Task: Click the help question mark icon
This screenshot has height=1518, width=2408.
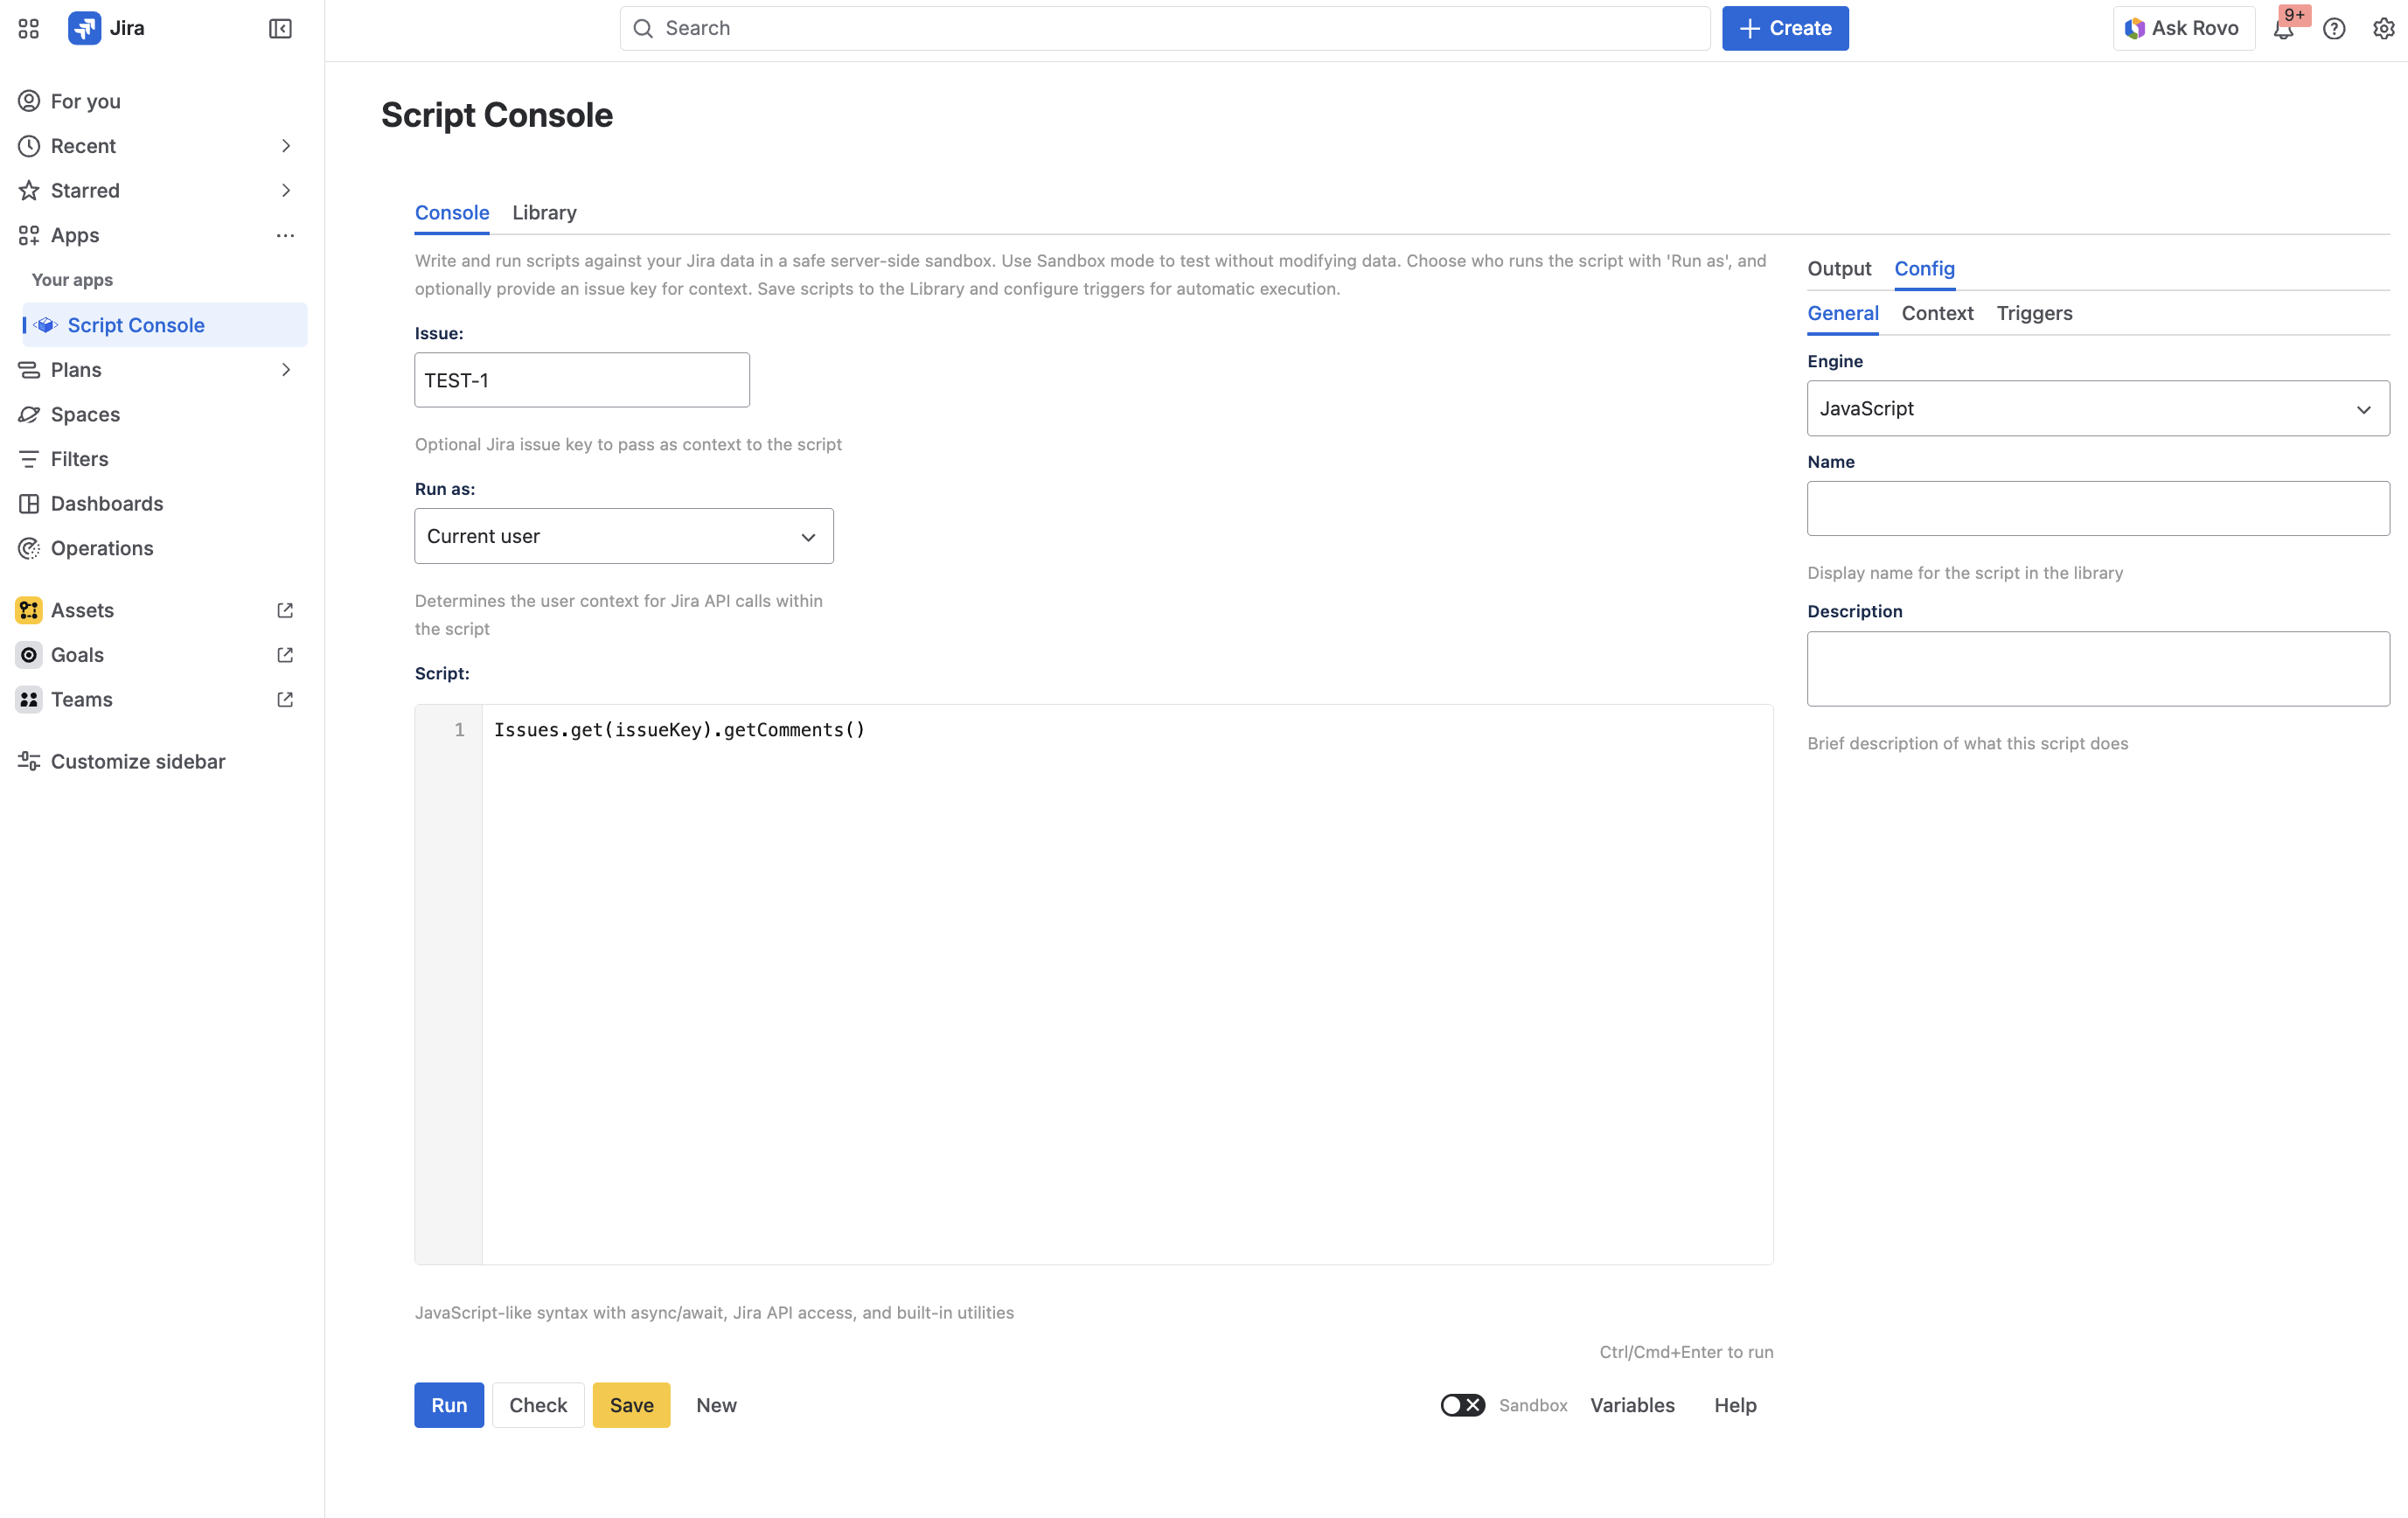Action: pyautogui.click(x=2334, y=29)
